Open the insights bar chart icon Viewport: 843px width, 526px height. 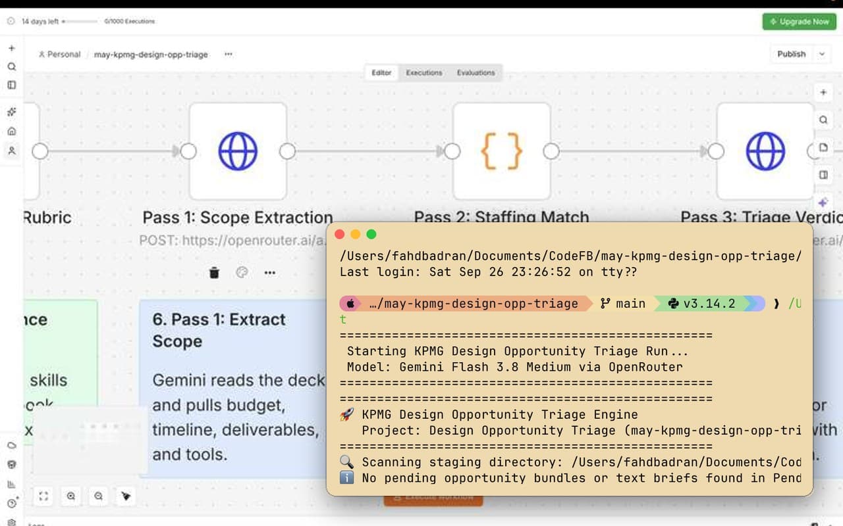(11, 485)
